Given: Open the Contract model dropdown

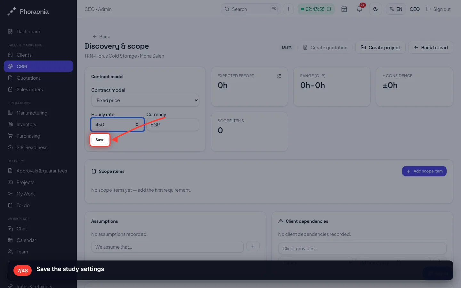Looking at the screenshot, I should (x=145, y=100).
